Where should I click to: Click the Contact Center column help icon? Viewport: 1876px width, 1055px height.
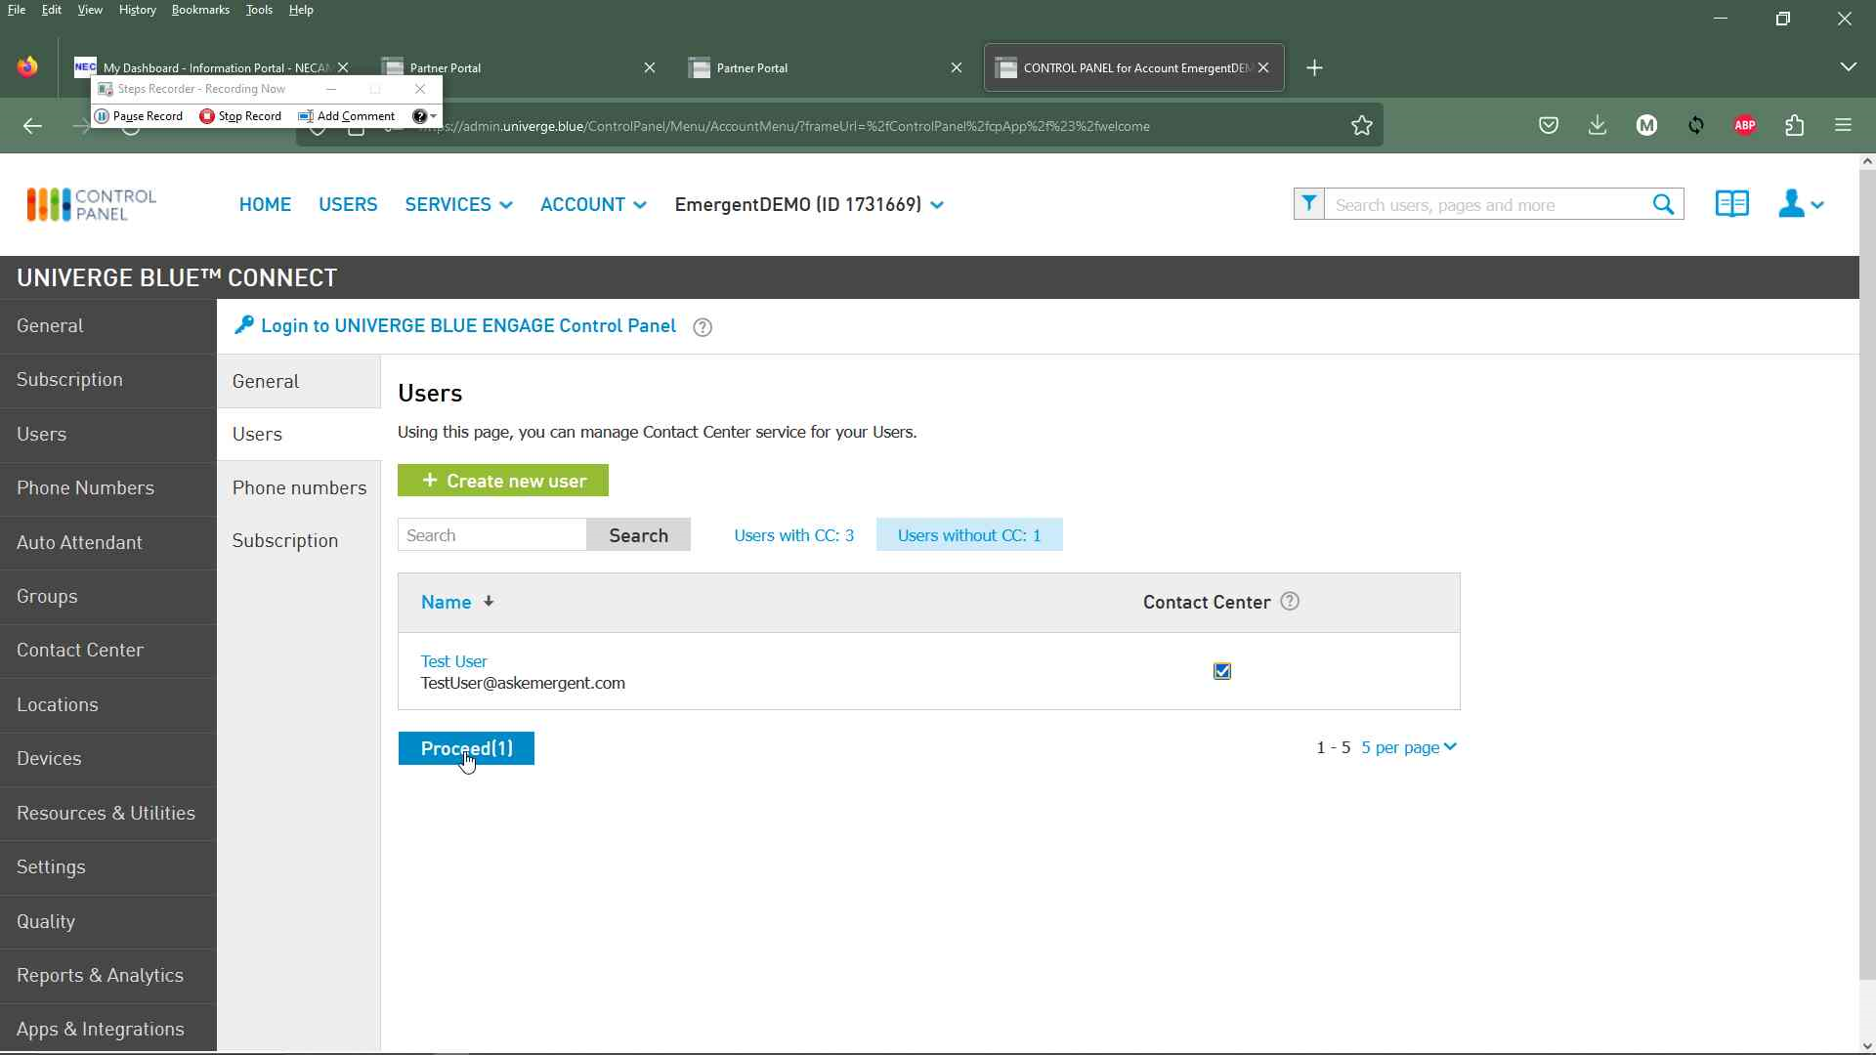1290,602
